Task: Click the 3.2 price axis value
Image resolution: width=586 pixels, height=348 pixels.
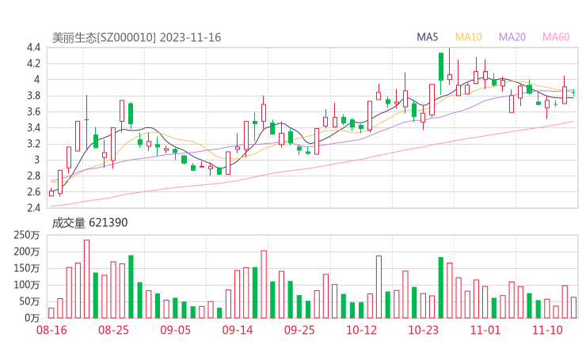Action: click(33, 144)
